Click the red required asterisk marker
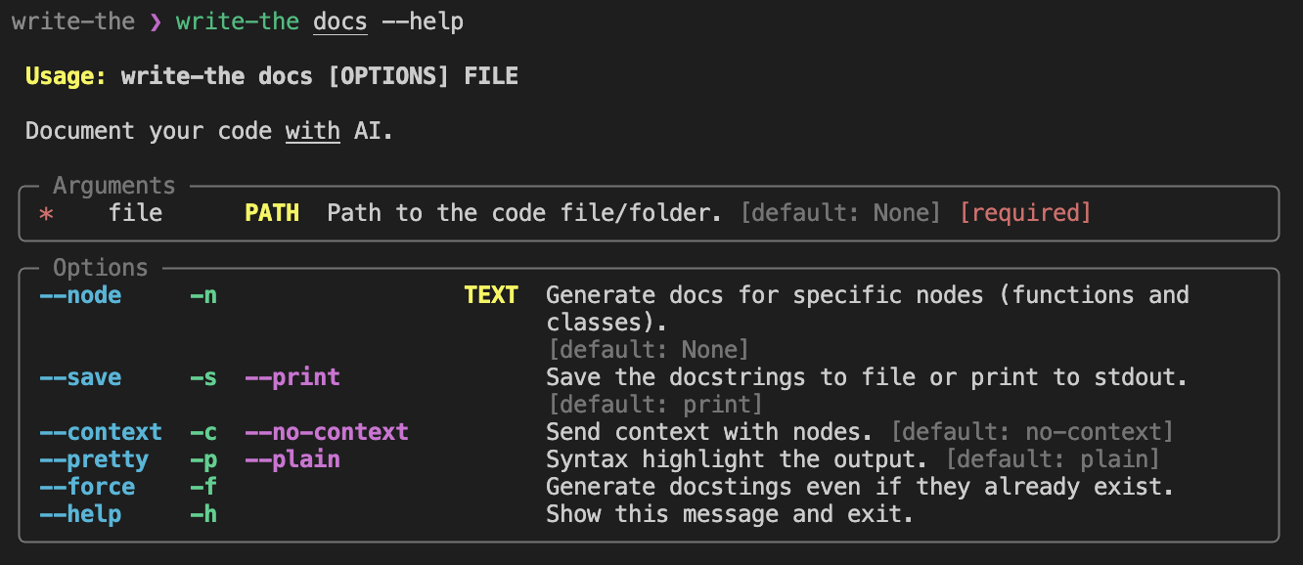 [x=46, y=214]
